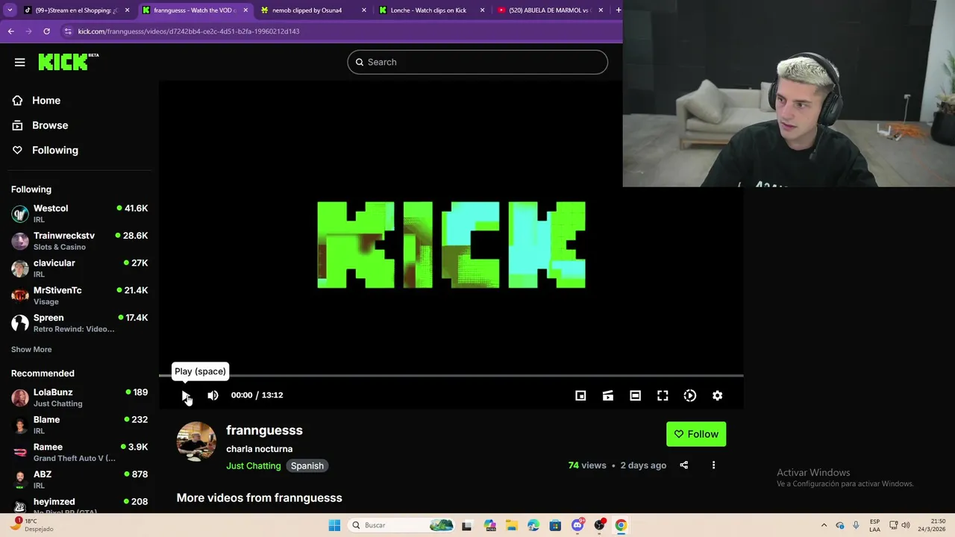Open the three-dot more options menu
The height and width of the screenshot is (537, 955).
pyautogui.click(x=713, y=465)
